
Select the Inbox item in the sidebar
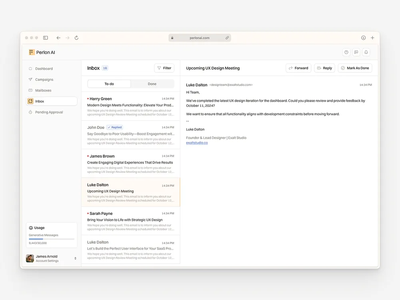(51, 101)
